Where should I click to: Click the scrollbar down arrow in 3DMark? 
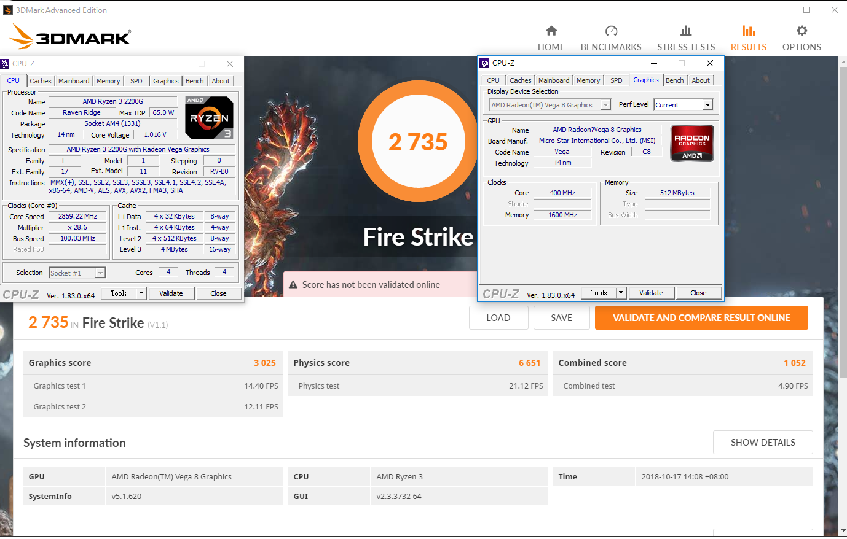click(842, 530)
